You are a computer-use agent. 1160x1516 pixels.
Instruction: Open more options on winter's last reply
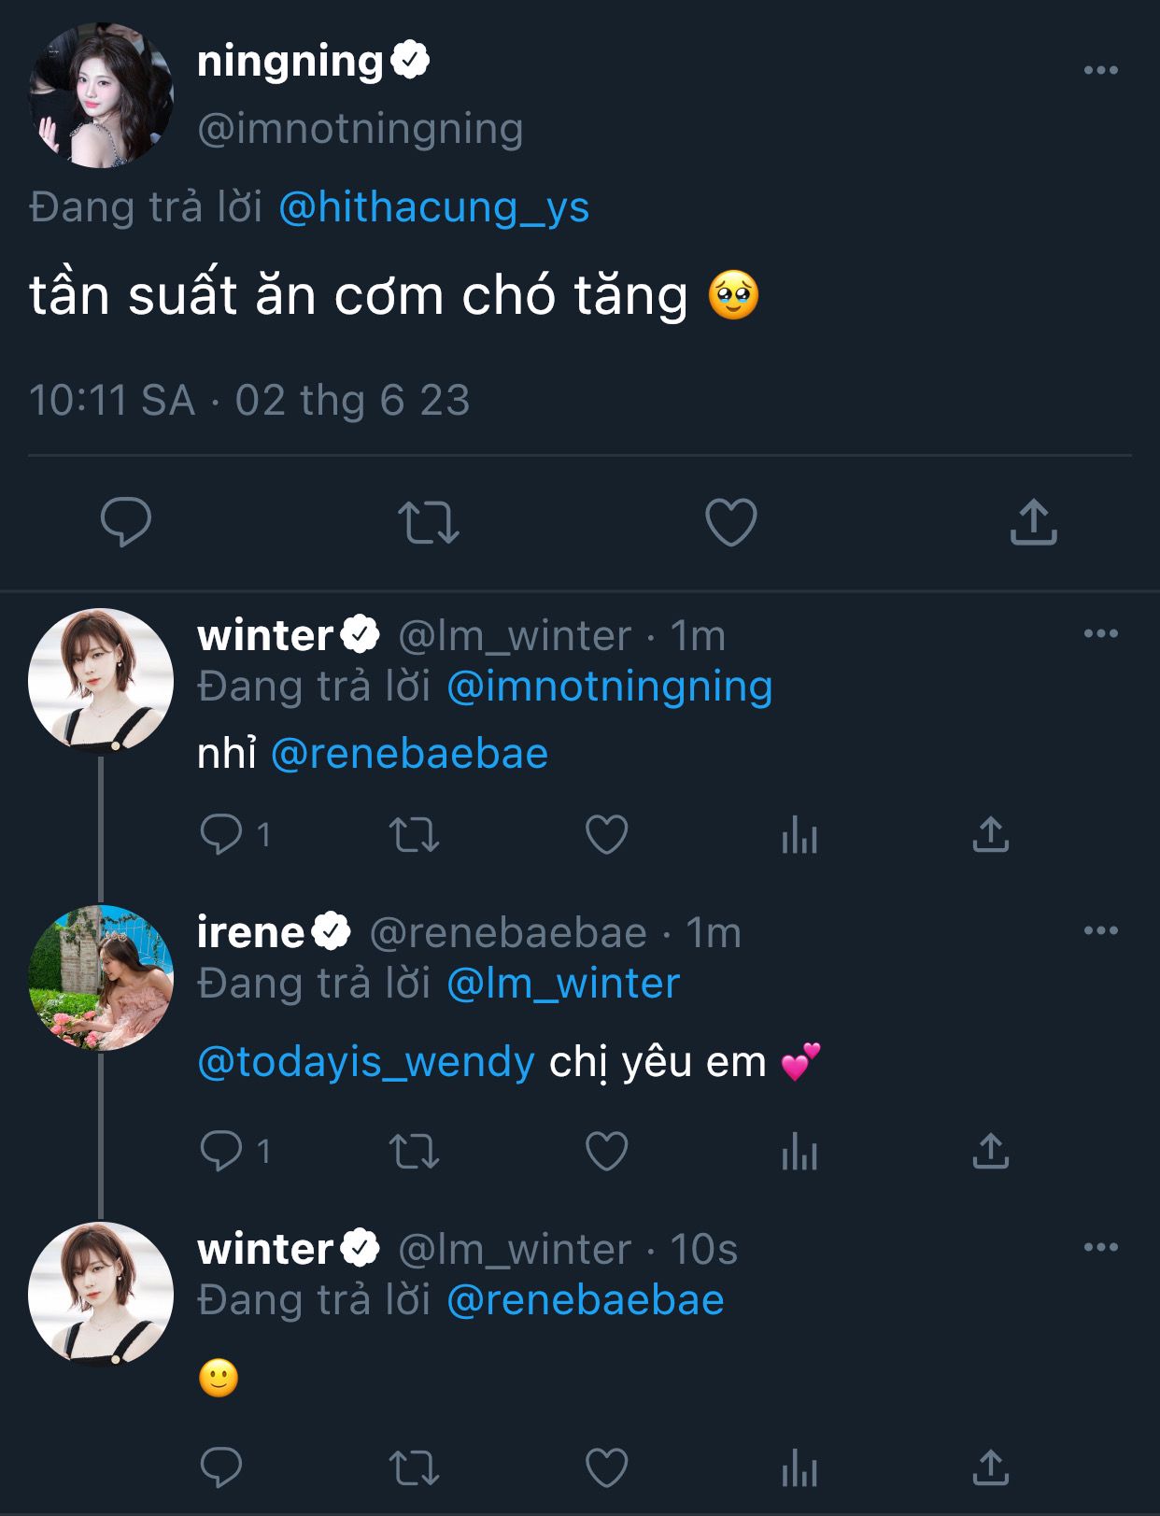1100,1247
